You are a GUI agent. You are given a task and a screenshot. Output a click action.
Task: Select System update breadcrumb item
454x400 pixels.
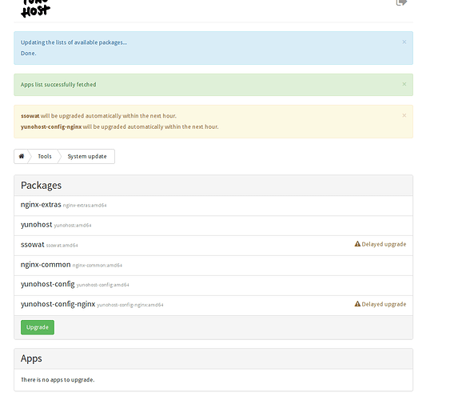click(x=87, y=156)
